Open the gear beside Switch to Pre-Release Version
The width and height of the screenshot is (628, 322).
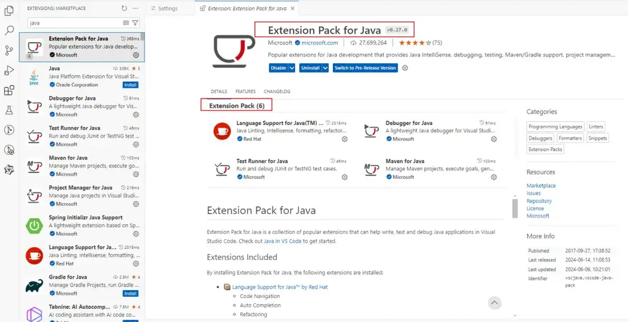point(405,68)
